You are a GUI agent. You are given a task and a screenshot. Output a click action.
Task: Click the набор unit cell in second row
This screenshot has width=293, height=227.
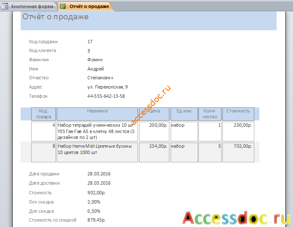(x=184, y=152)
